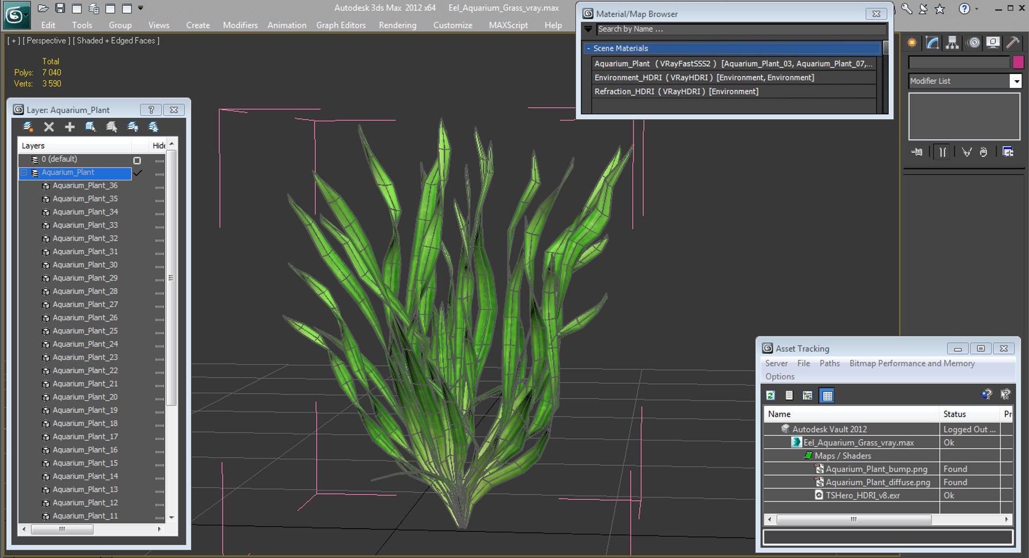This screenshot has height=558, width=1029.
Task: Click the Name column header in Asset Tracking
Action: point(852,414)
